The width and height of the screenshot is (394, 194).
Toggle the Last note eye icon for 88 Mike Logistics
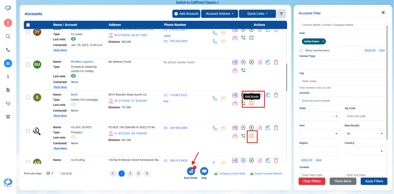(x=73, y=76)
